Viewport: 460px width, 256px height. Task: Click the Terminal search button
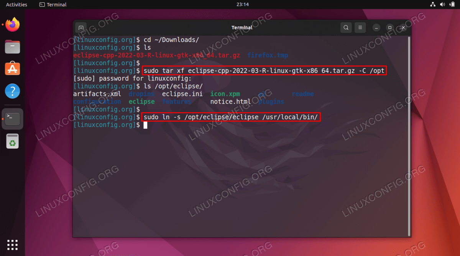click(x=346, y=28)
